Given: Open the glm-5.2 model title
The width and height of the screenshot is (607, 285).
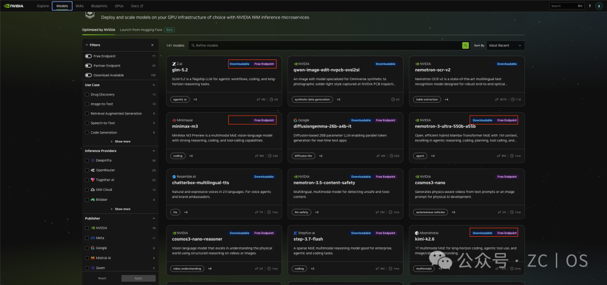Looking at the screenshot, I should (180, 70).
